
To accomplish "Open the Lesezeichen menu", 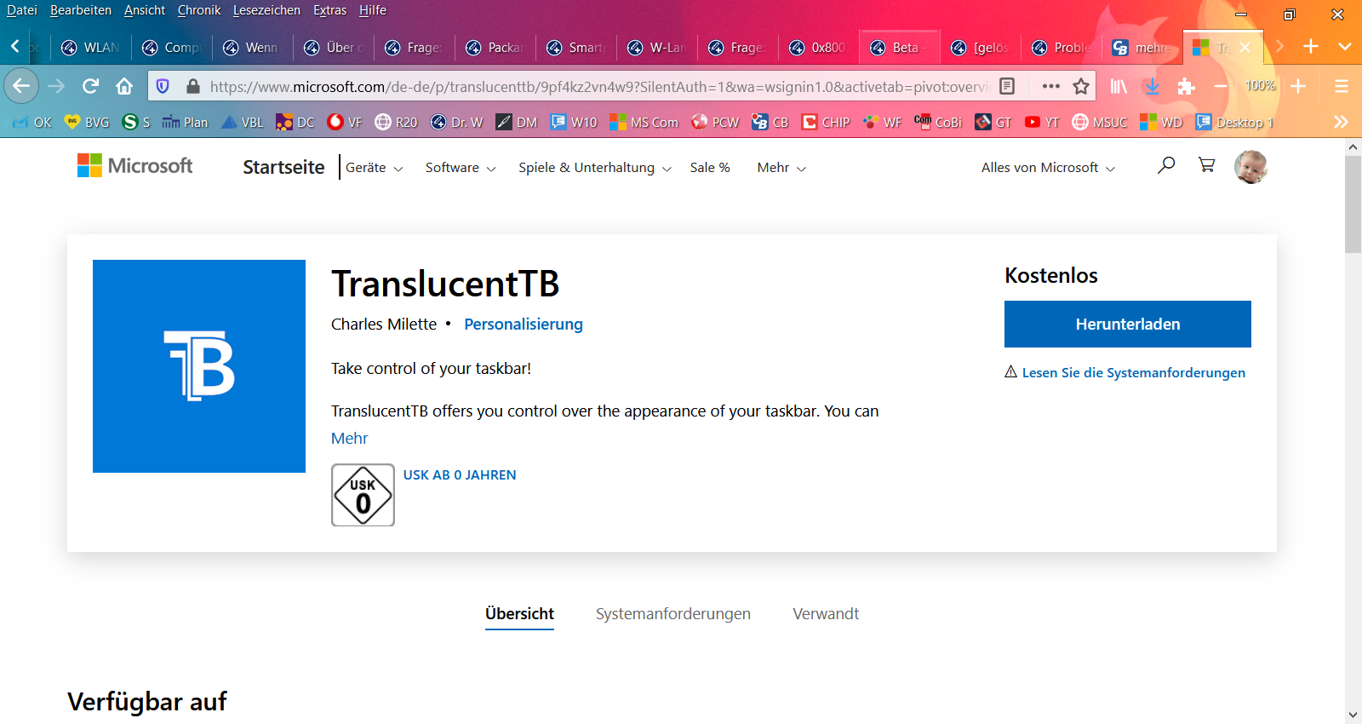I will coord(266,10).
